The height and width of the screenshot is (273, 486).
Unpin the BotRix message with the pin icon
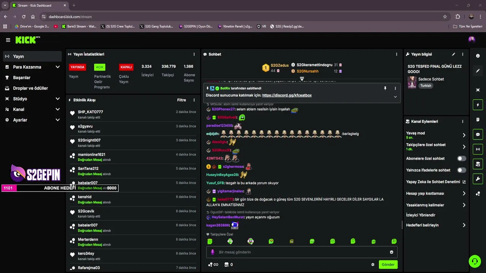(x=385, y=88)
